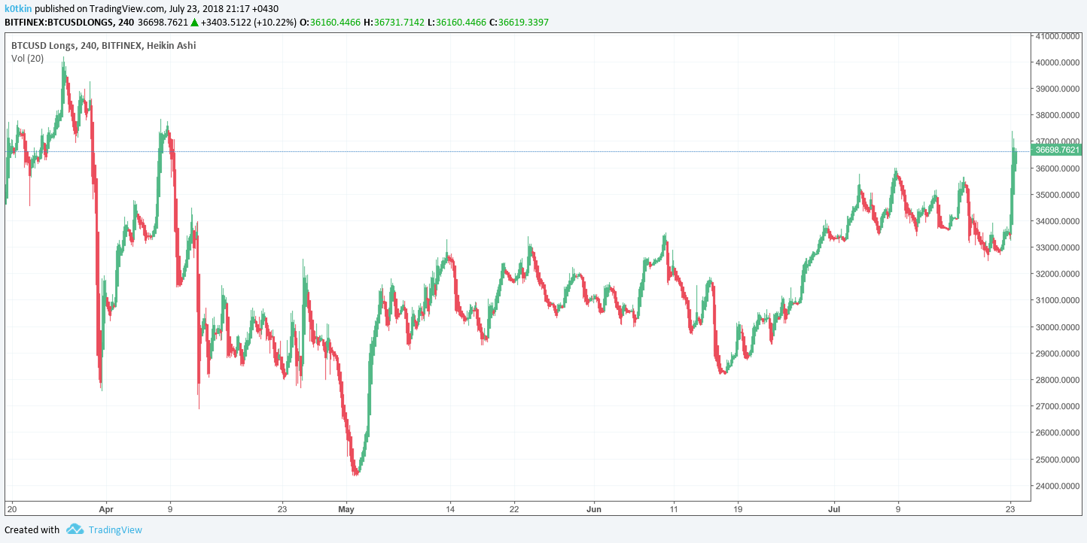Click the +3403.5122 (+10.22%) change value
Viewport: 1087px width, 543px height.
pyautogui.click(x=248, y=23)
